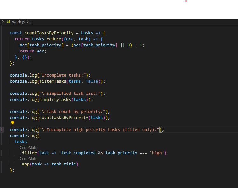Click the plus icon in the gutter
This screenshot has height=188, width=238.
click(2, 129)
